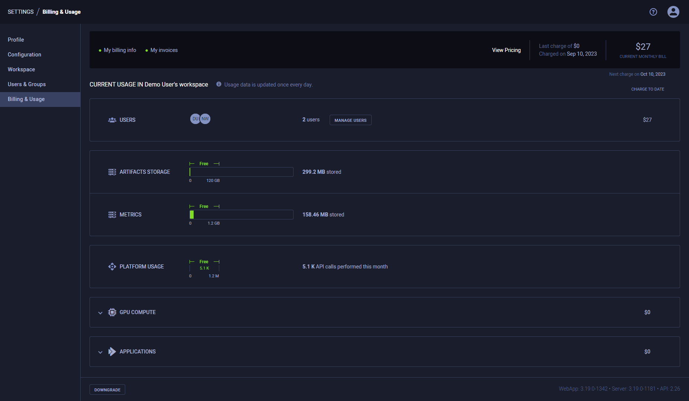Screen dimensions: 689x401
Task: Click the Applications arrow icon
Action: (112, 352)
